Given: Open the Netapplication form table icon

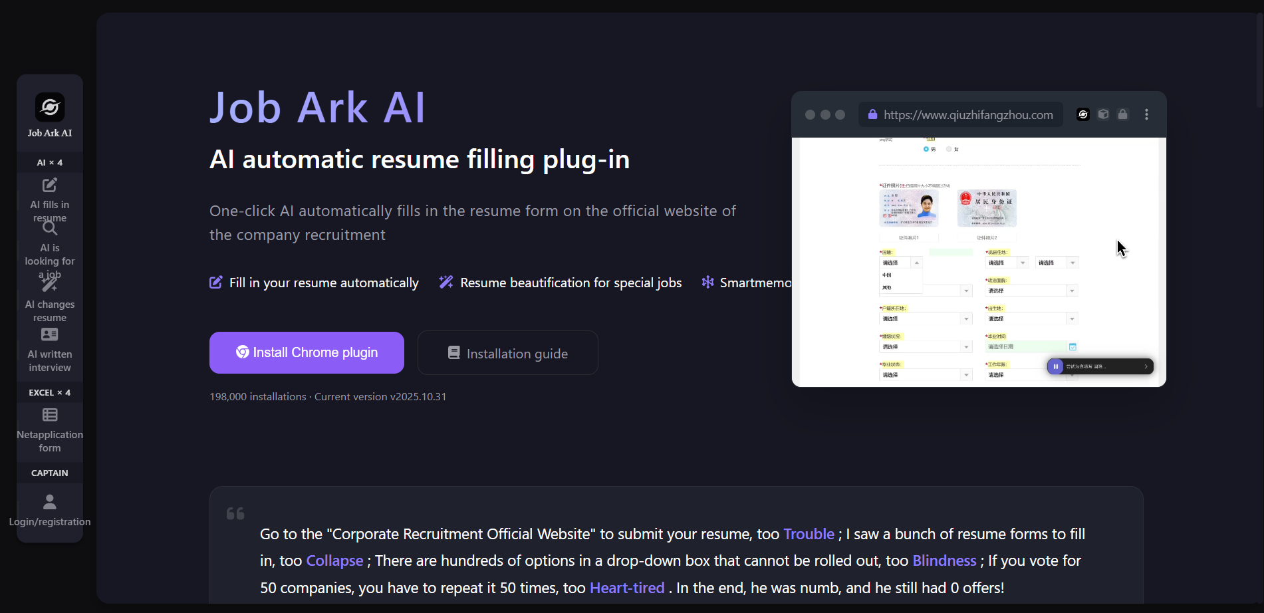Looking at the screenshot, I should (50, 415).
